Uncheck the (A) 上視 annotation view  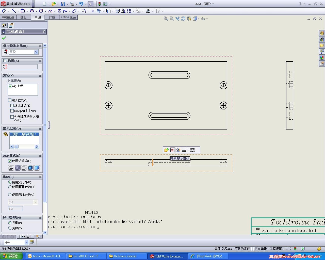point(10,86)
